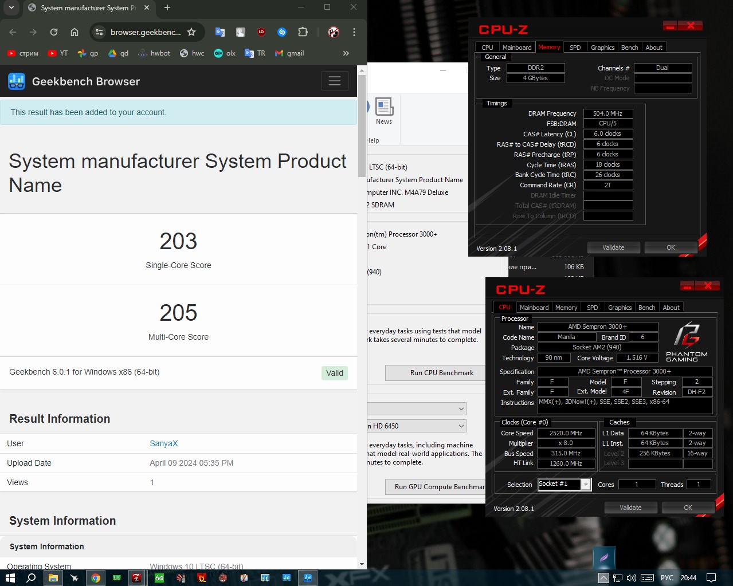This screenshot has height=586, width=733.
Task: Click Run GPU Compute Benchmark button
Action: [x=436, y=487]
